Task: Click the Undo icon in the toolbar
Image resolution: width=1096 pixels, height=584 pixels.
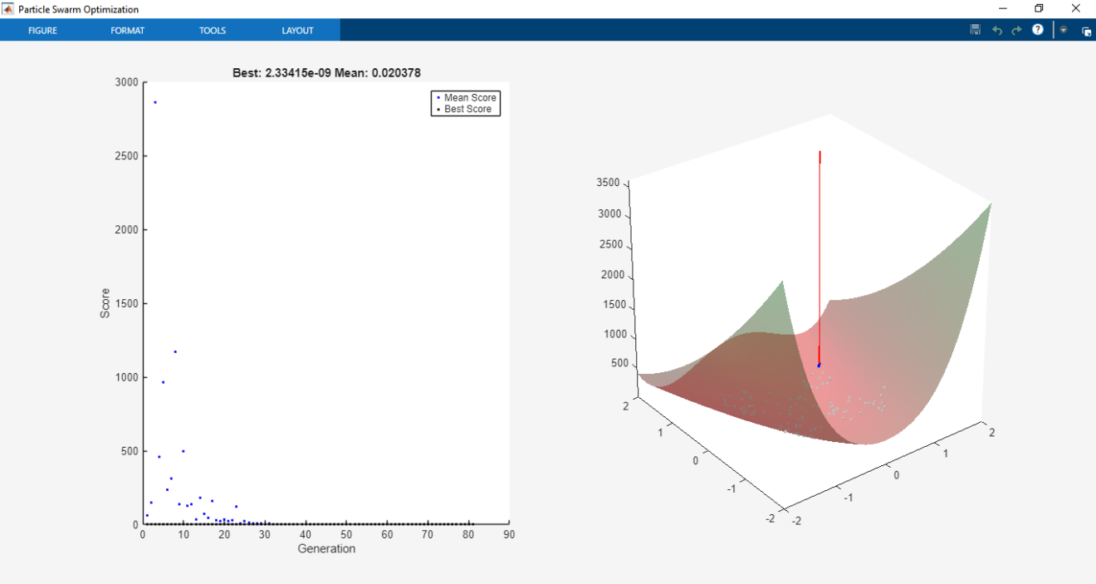Action: click(996, 30)
